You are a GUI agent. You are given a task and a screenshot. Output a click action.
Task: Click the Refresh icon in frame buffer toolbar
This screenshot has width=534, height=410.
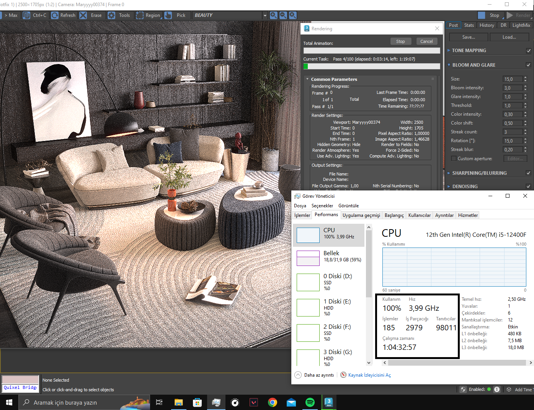(x=55, y=15)
